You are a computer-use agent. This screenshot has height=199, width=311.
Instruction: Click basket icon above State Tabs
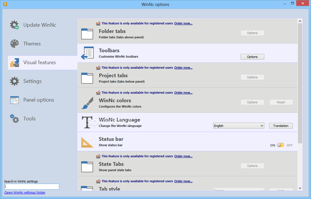tap(98, 156)
